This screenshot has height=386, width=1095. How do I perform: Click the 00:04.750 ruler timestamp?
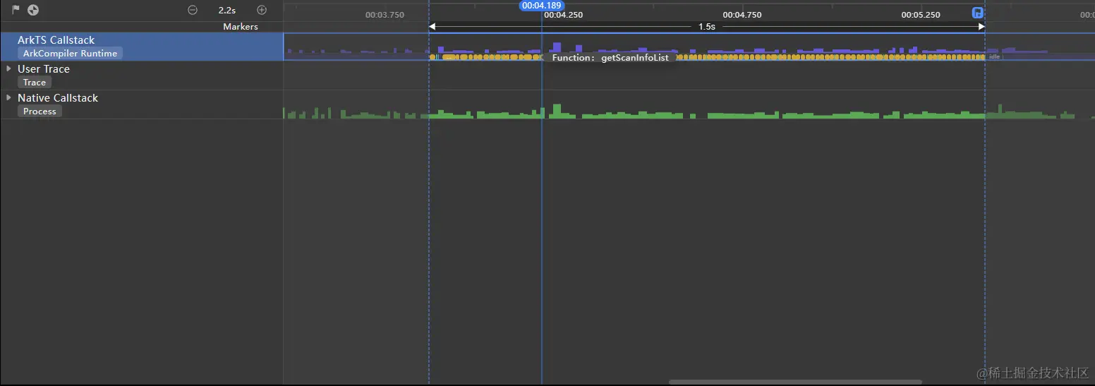(x=742, y=15)
